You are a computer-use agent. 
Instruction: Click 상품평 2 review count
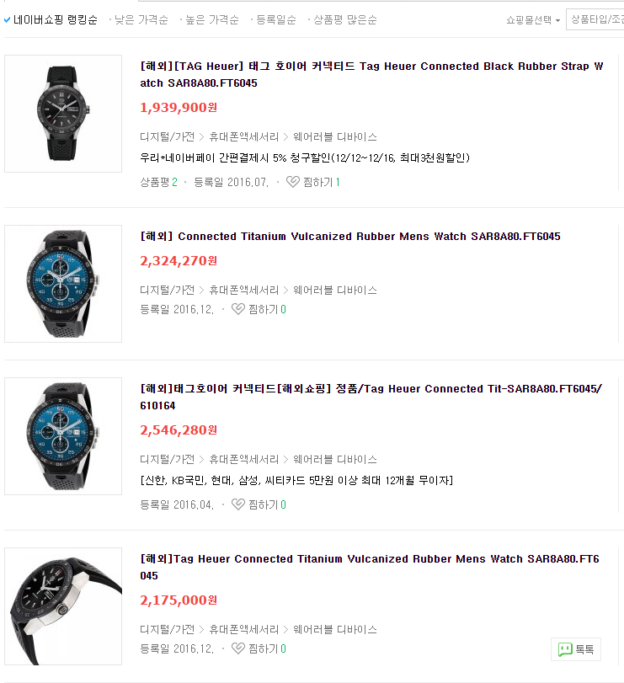pyautogui.click(x=158, y=182)
